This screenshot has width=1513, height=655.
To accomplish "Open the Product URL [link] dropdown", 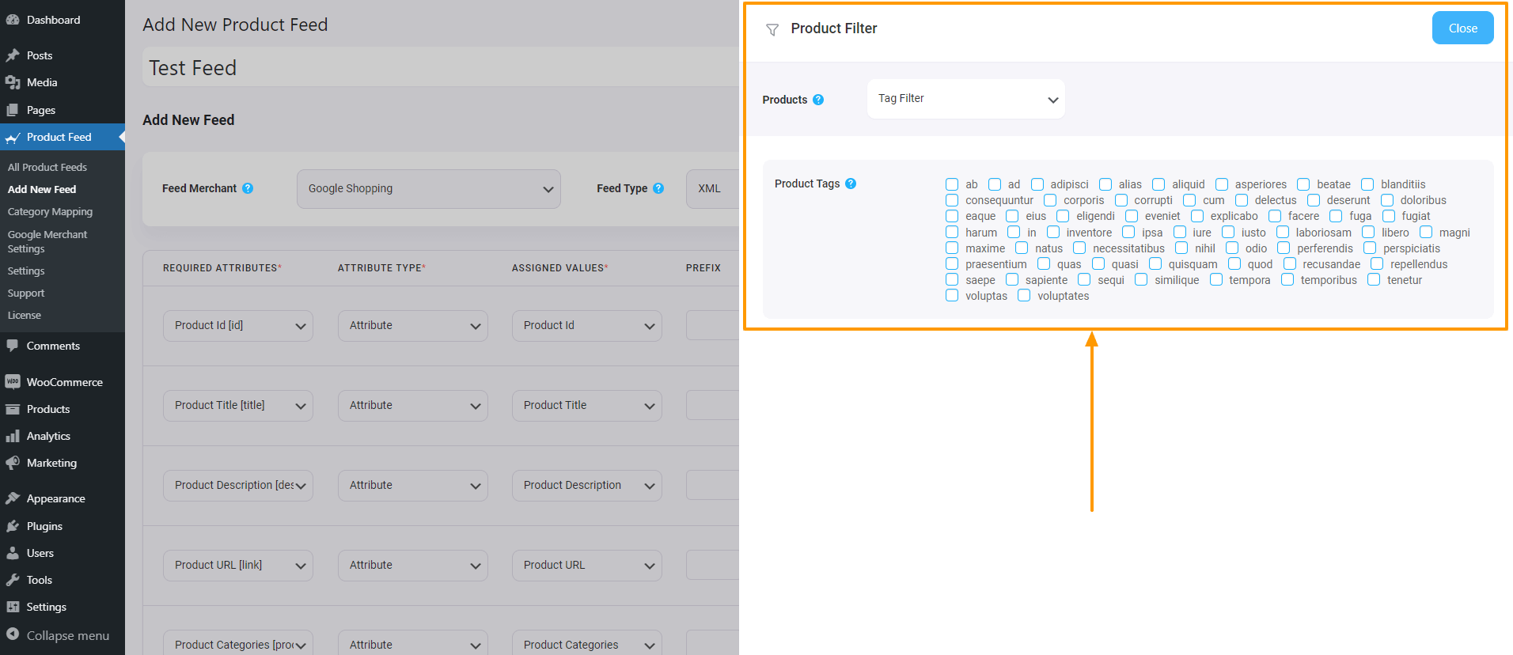I will (x=237, y=566).
